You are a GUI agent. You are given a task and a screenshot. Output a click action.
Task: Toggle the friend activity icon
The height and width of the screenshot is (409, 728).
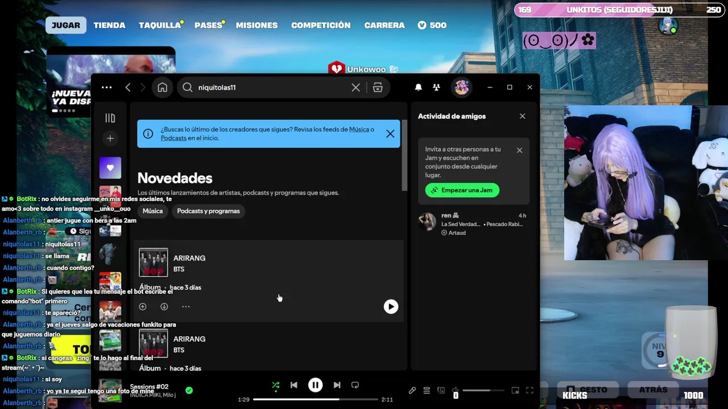(x=436, y=87)
